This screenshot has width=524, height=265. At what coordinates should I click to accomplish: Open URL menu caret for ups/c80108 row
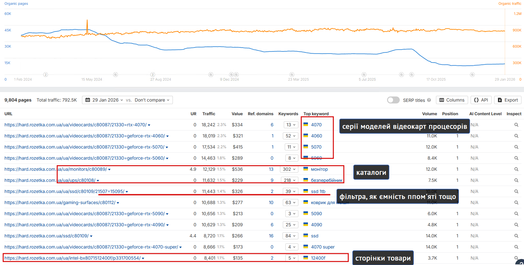(98, 181)
